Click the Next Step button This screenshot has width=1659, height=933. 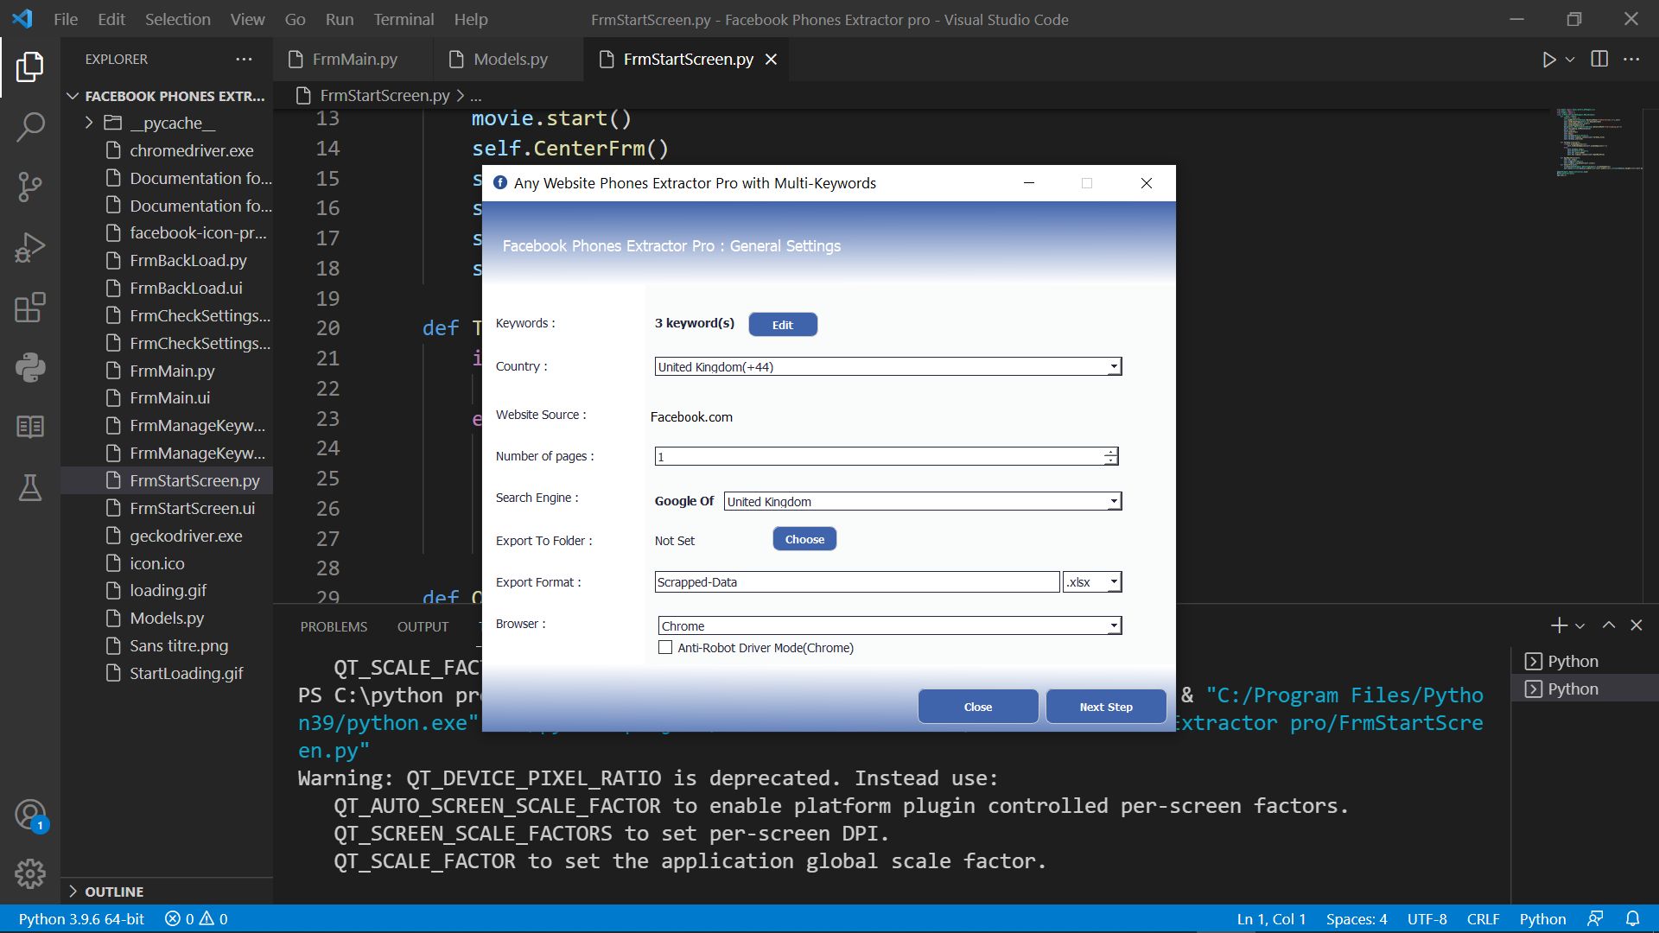click(x=1106, y=707)
